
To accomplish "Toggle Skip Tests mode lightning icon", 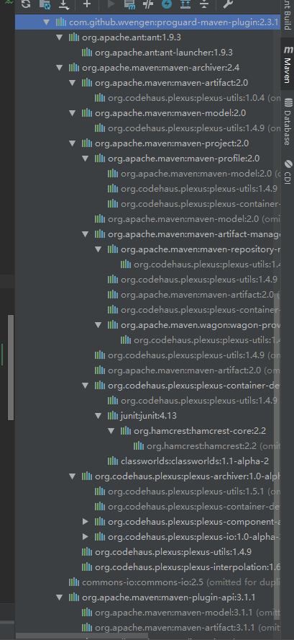I will (167, 4).
